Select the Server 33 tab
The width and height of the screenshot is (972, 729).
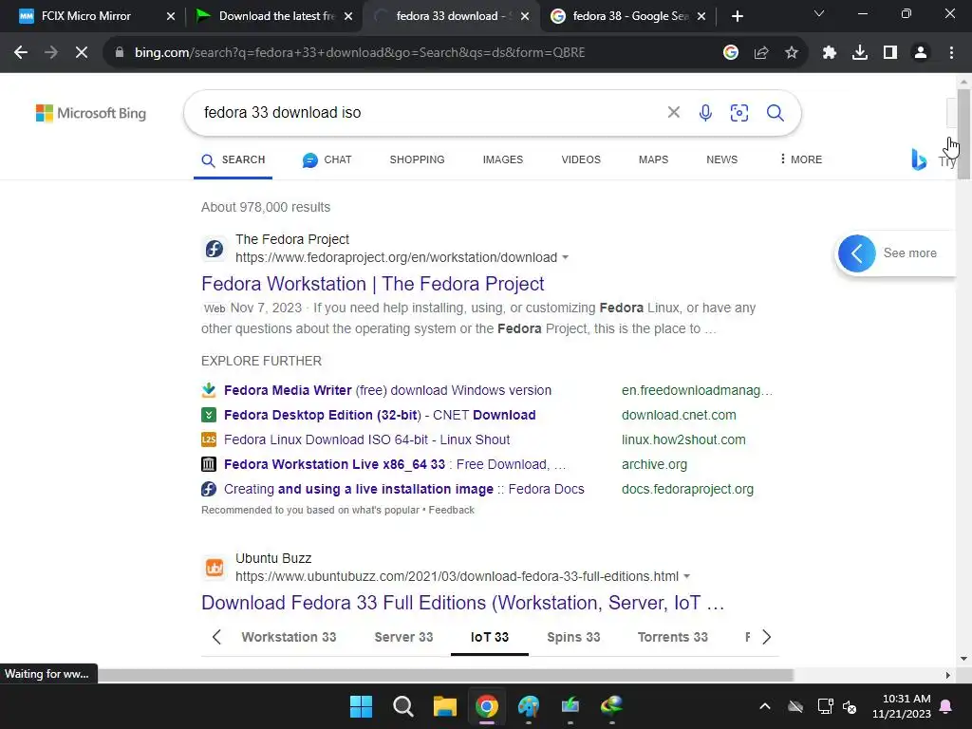[x=403, y=637]
